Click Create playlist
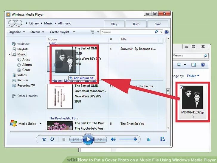 (60, 32)
